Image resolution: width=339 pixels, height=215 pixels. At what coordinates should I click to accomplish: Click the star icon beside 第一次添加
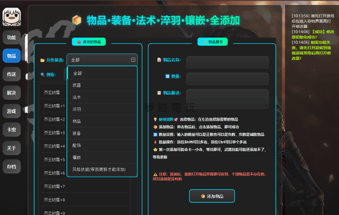(x=155, y=149)
